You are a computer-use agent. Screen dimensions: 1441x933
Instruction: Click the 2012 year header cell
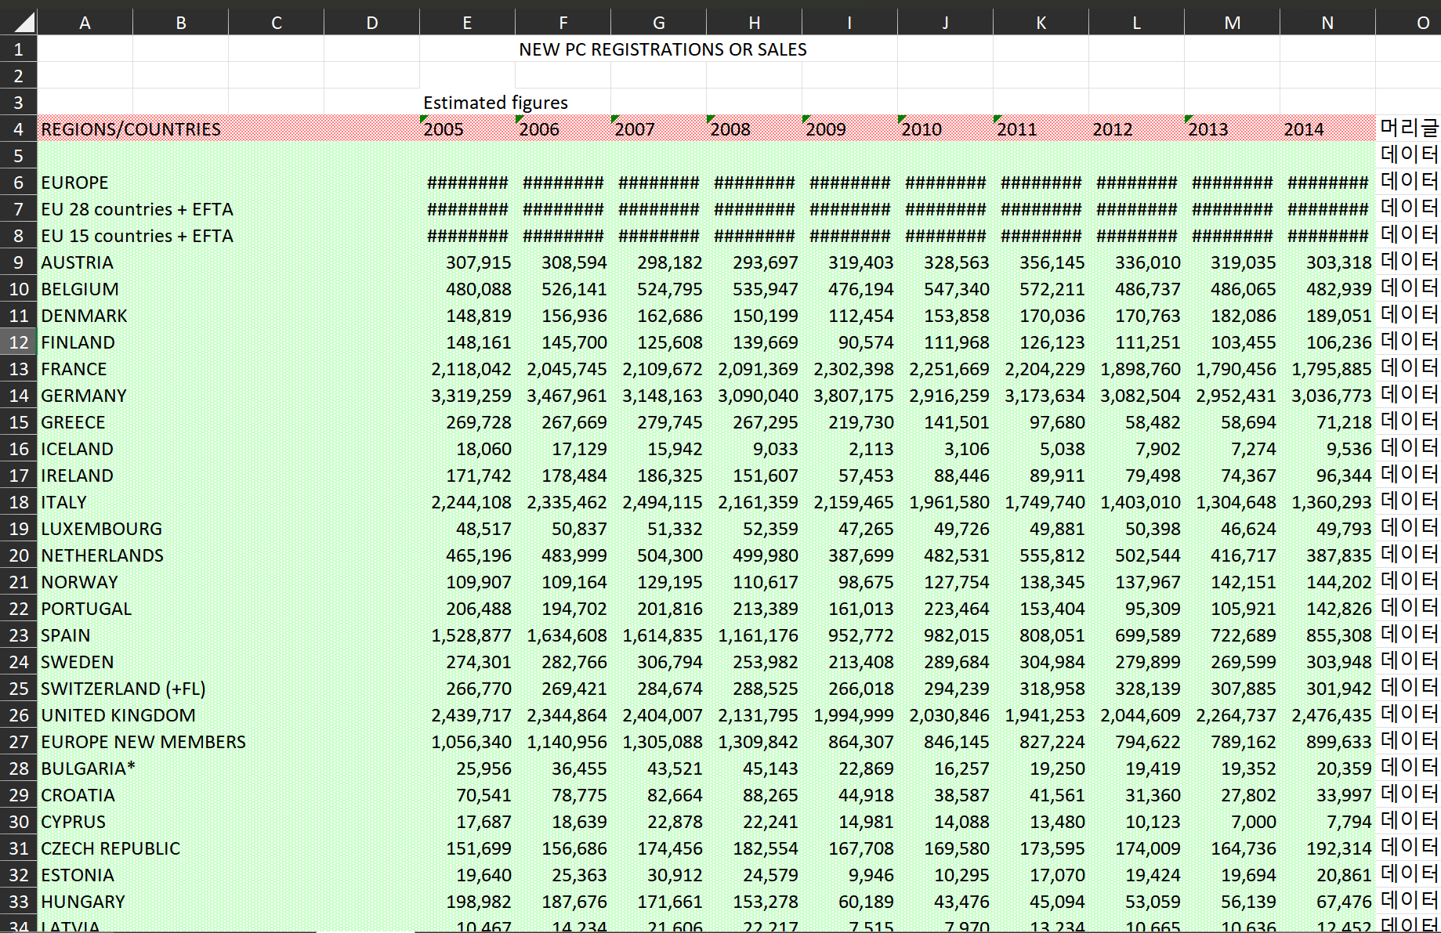tap(1136, 129)
